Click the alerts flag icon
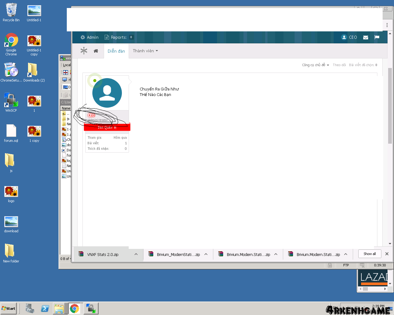 377,37
